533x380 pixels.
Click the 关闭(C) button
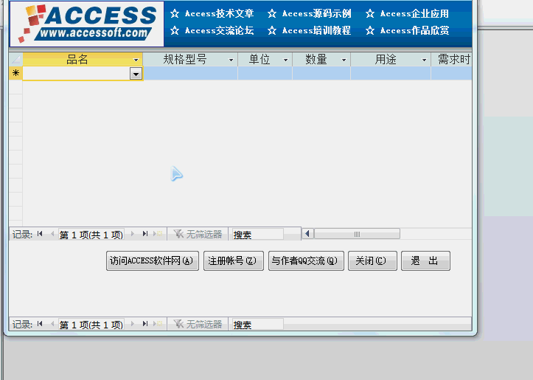[x=372, y=261]
